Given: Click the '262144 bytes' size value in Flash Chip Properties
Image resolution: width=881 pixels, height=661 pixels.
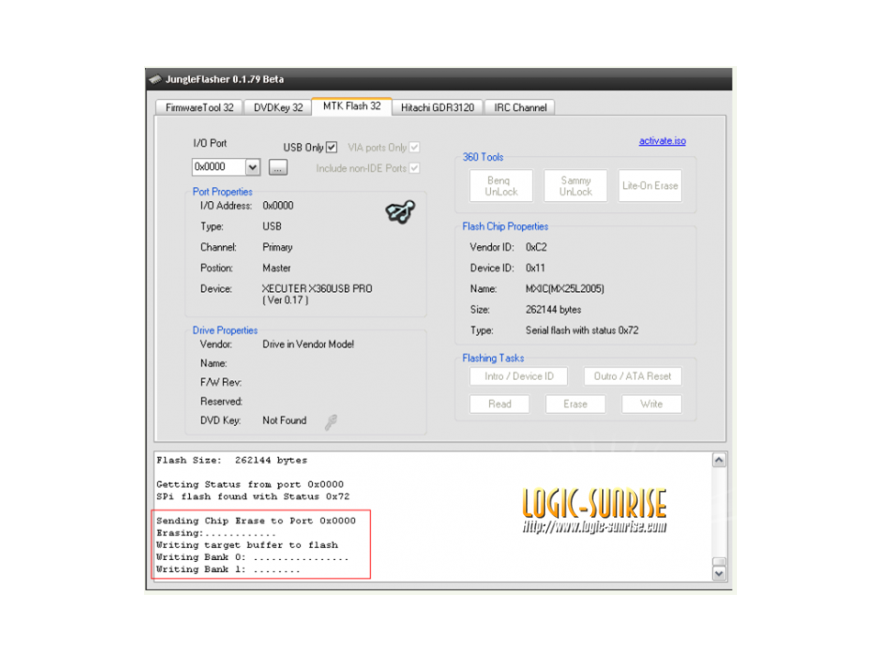Looking at the screenshot, I should pos(553,309).
